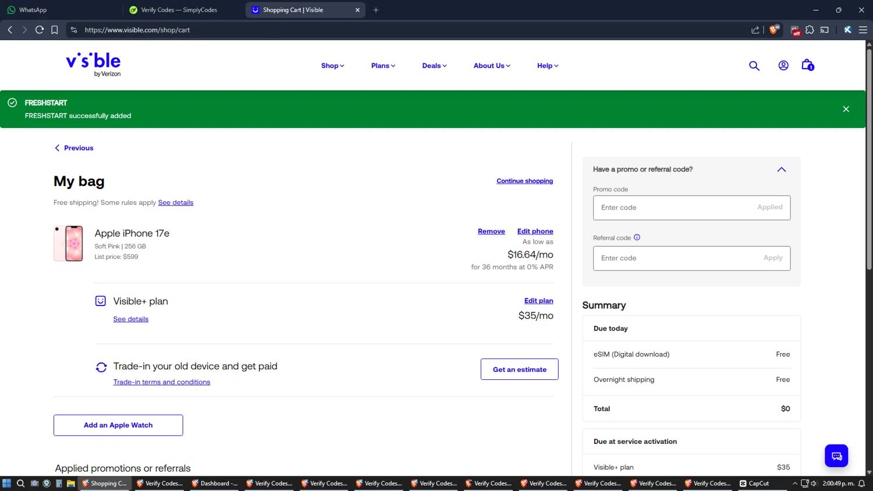Click Continue shopping link
The height and width of the screenshot is (491, 873).
pos(524,181)
